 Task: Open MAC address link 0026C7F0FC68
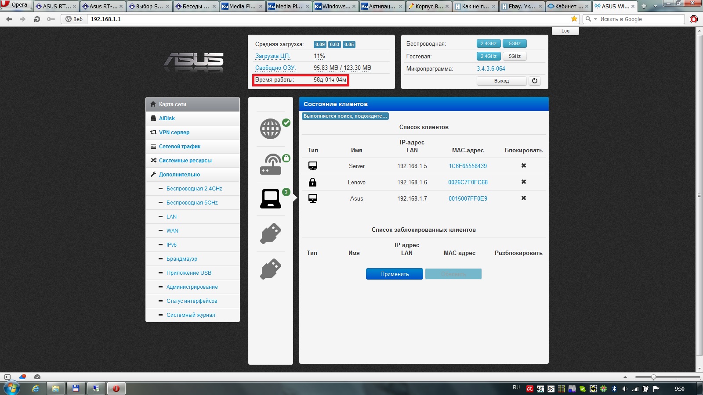[467, 182]
